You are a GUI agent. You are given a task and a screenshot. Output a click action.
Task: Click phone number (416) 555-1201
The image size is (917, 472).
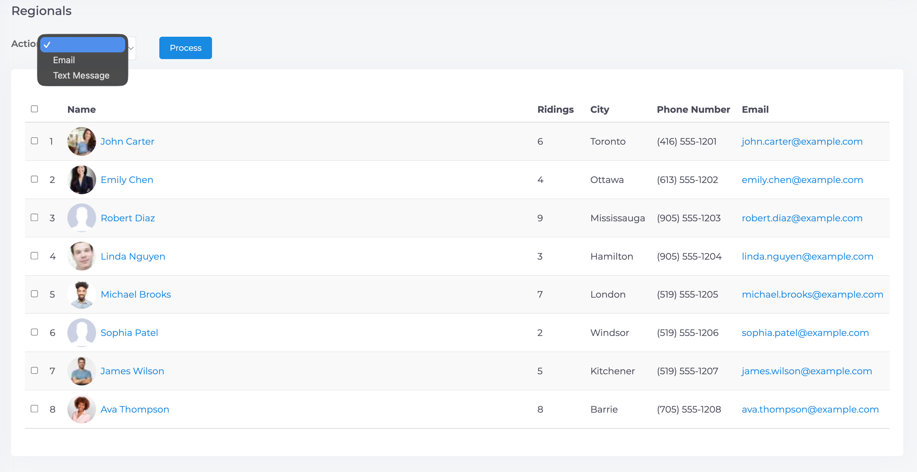pos(686,141)
